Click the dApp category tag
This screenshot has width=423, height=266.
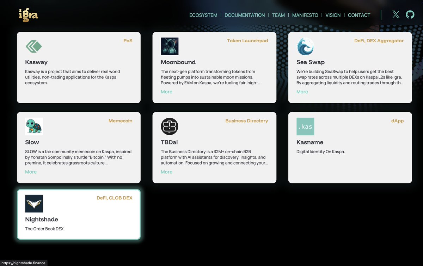[397, 120]
